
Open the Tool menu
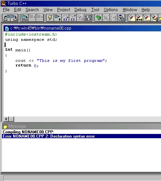(x=95, y=10)
